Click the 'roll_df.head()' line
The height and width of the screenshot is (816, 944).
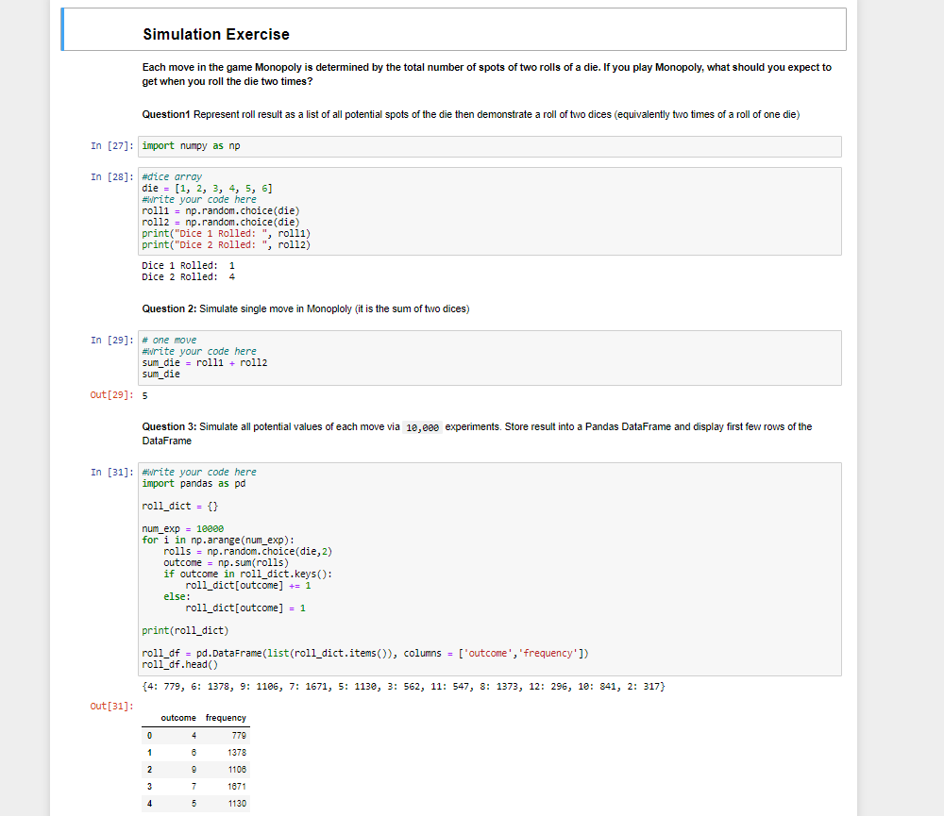180,665
